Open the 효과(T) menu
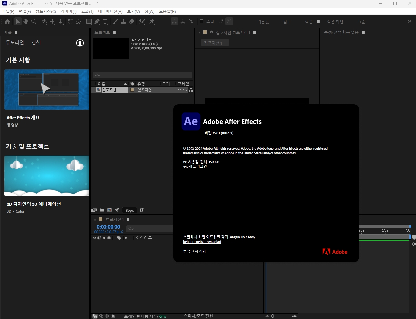 pos(87,11)
